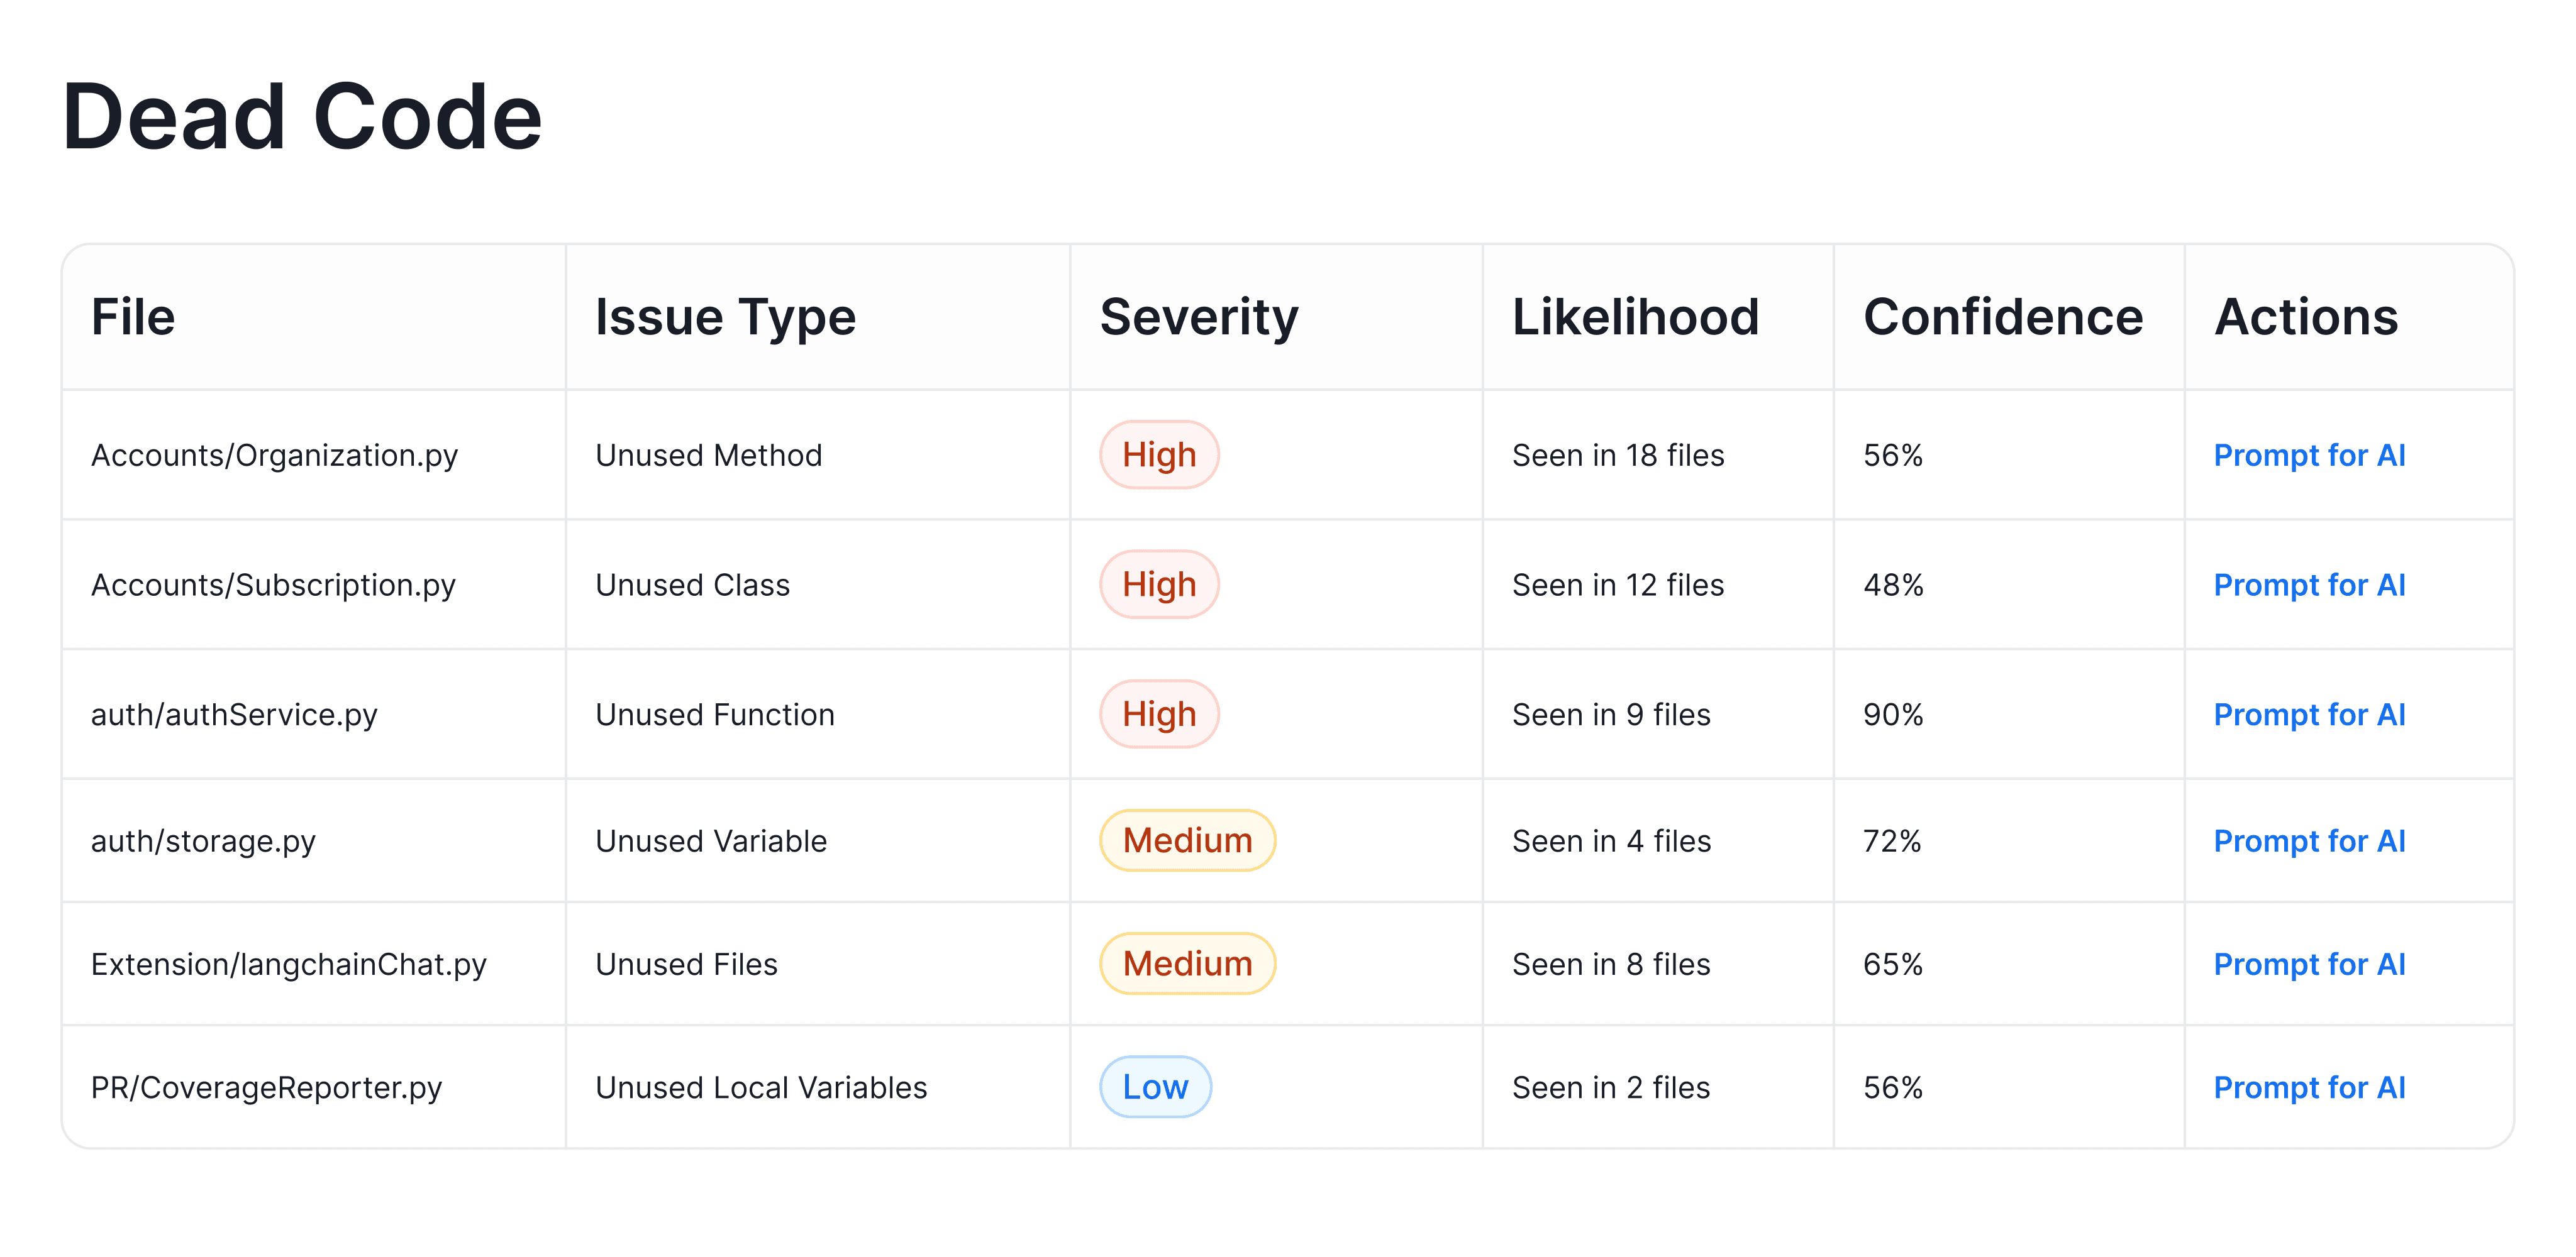Open Prompt for AI for auth/storage.py
This screenshot has width=2576, height=1257.
tap(2308, 842)
